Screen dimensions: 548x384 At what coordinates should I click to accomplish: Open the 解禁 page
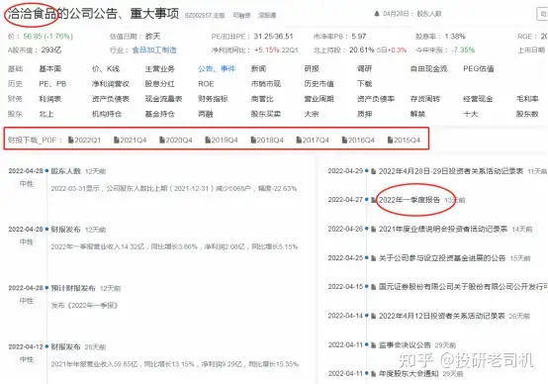pos(417,114)
